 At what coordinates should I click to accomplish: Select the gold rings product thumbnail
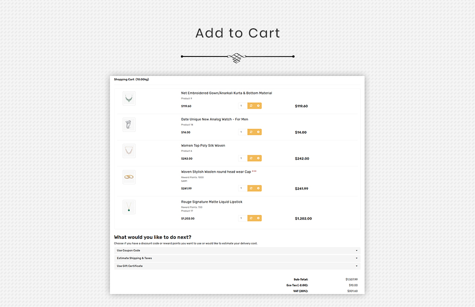tap(129, 177)
